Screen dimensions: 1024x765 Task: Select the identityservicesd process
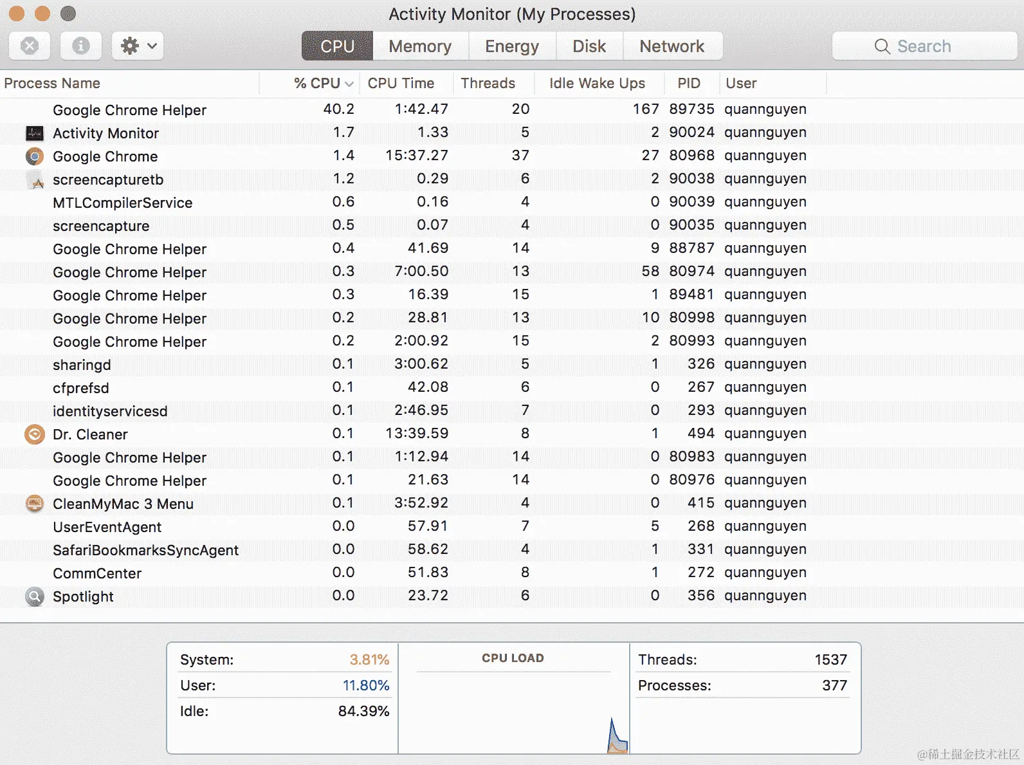tap(512, 411)
